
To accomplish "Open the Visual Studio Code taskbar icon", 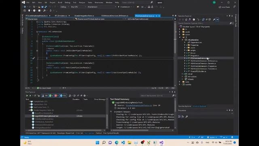I will 123,142.
